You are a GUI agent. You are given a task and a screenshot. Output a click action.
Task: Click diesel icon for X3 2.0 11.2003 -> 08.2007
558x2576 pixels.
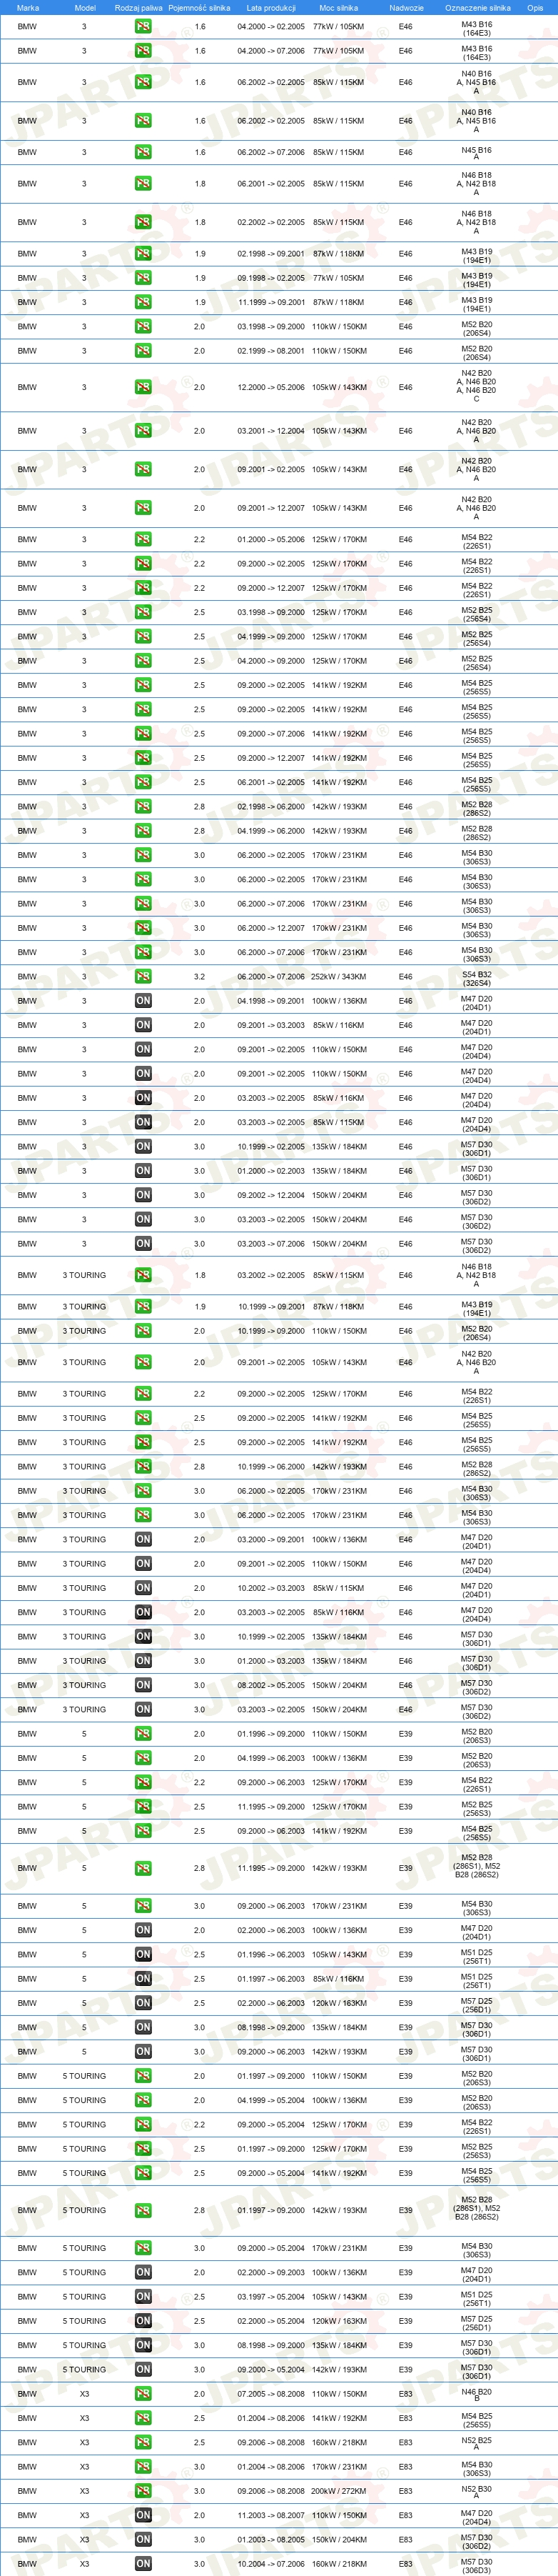(x=143, y=2516)
